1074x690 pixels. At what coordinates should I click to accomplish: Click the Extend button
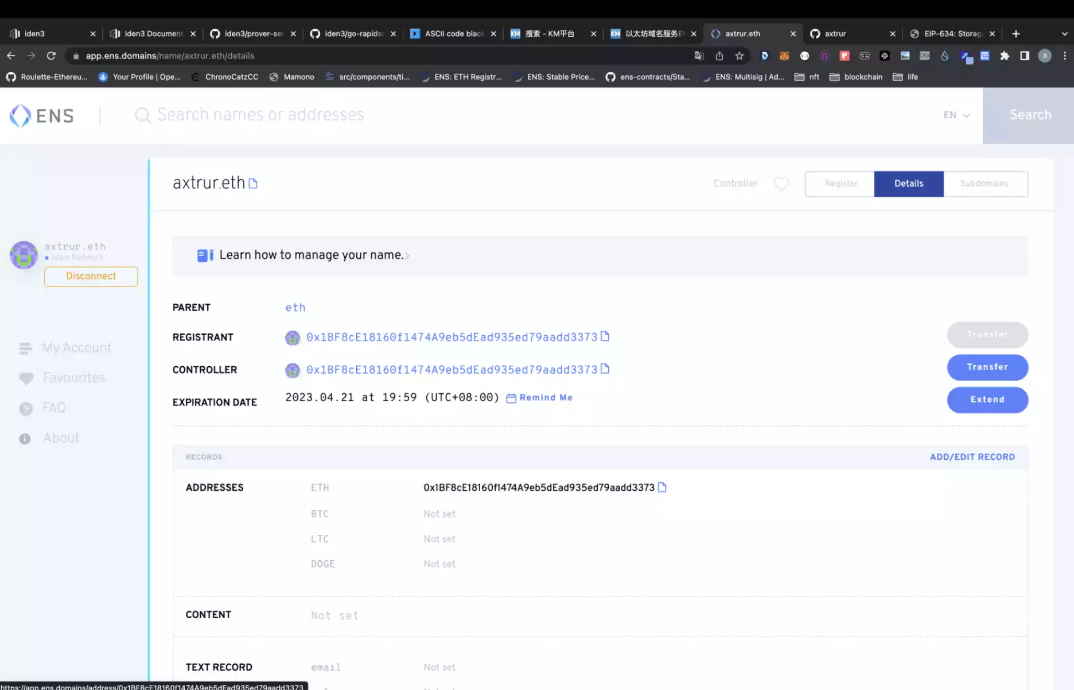pos(987,400)
